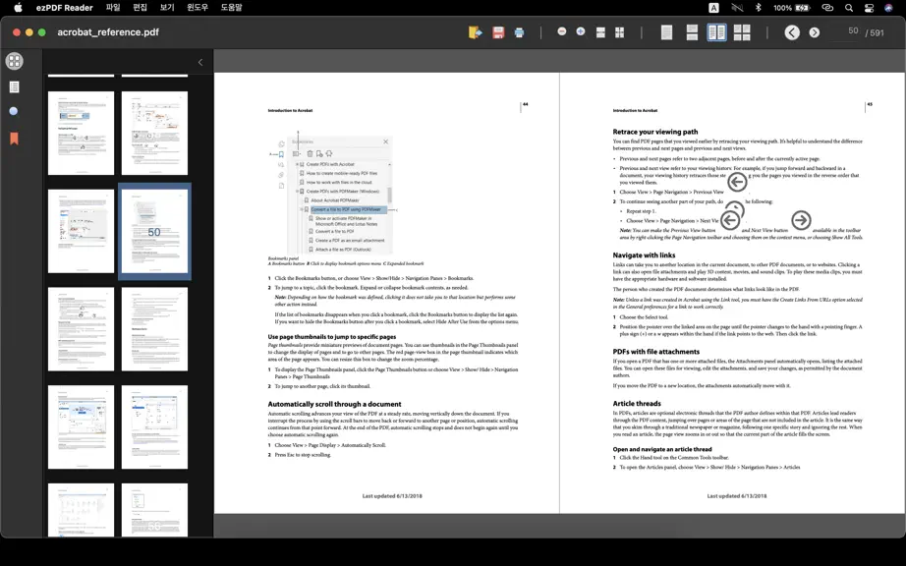Screen dimensions: 906x566
Task: Open the outline list panel in the sidebar
Action: (x=15, y=87)
